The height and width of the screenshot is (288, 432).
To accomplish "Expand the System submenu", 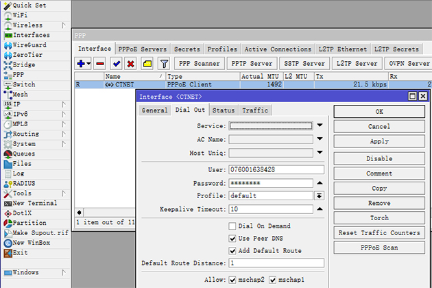I will 64,144.
